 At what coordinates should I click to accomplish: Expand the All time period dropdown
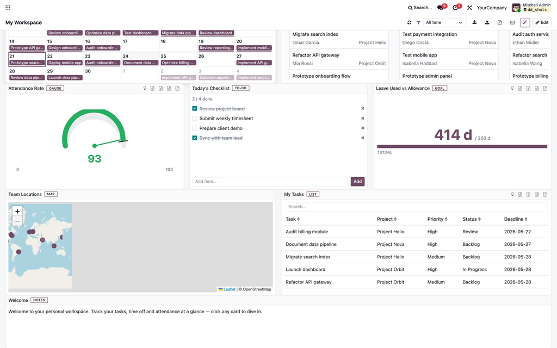tap(445, 22)
